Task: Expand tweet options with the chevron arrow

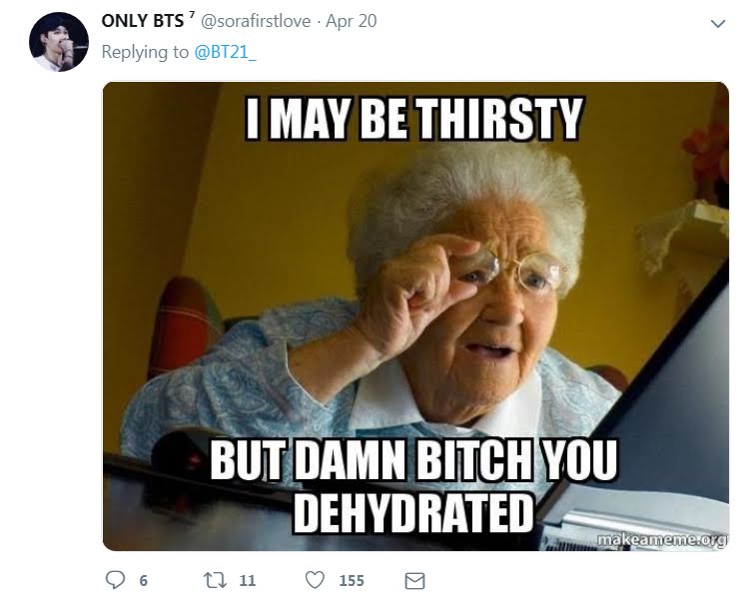Action: pos(718,23)
